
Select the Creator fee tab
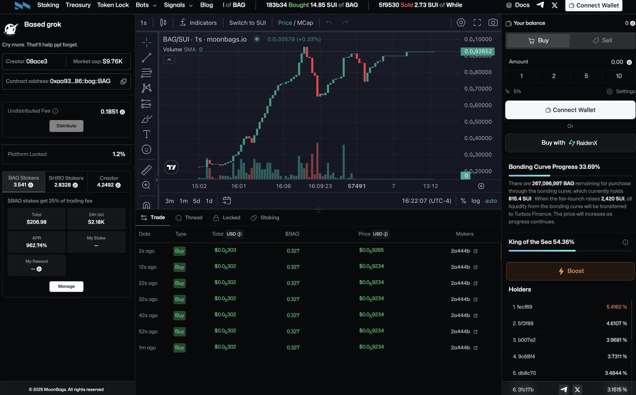coord(109,182)
